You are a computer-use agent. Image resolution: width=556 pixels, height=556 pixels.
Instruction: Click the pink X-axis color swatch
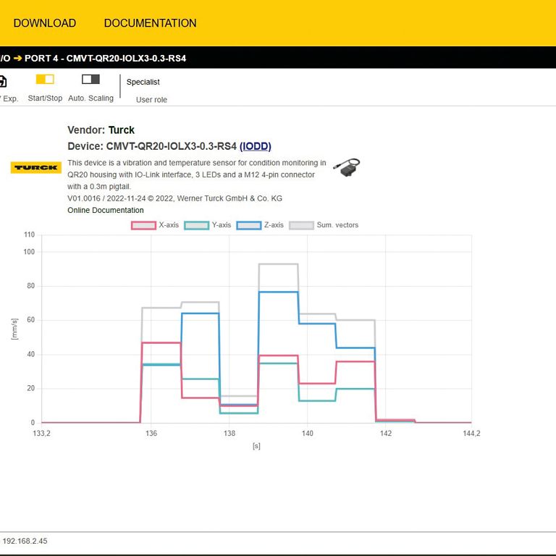(143, 225)
